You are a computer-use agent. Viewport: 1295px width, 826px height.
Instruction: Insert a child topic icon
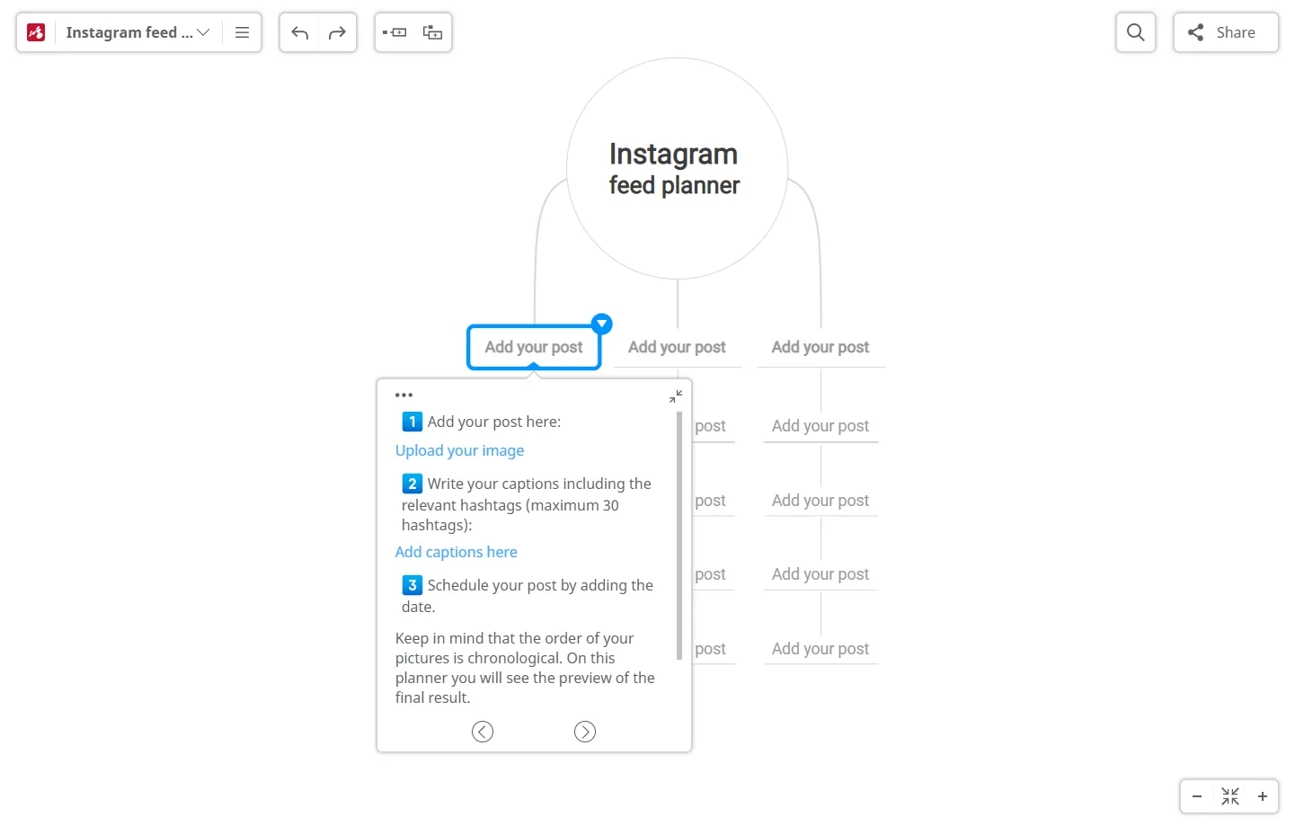432,33
